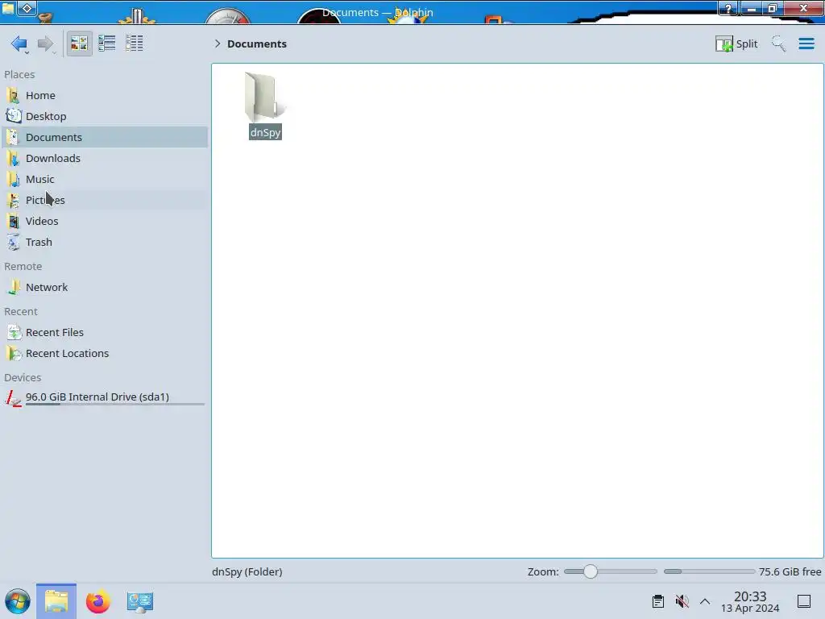
Task: Open Recent Files
Action: point(106,333)
